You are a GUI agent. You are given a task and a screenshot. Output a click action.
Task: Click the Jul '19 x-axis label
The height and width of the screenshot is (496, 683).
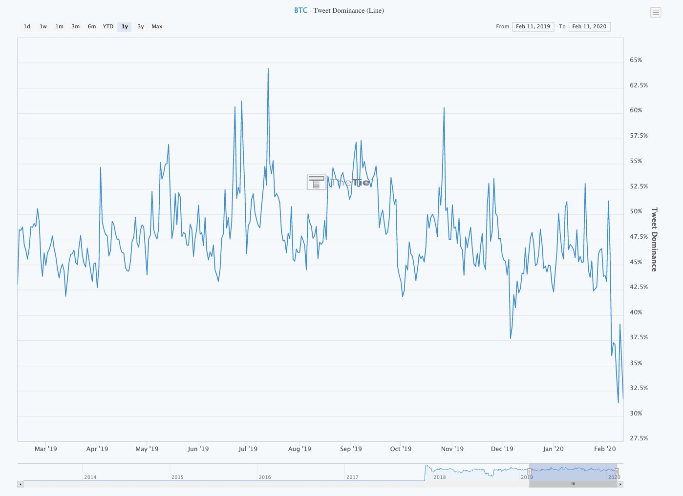tap(248, 449)
